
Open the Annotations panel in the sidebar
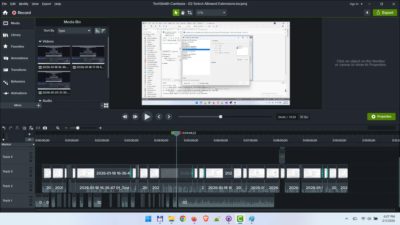coord(18,58)
